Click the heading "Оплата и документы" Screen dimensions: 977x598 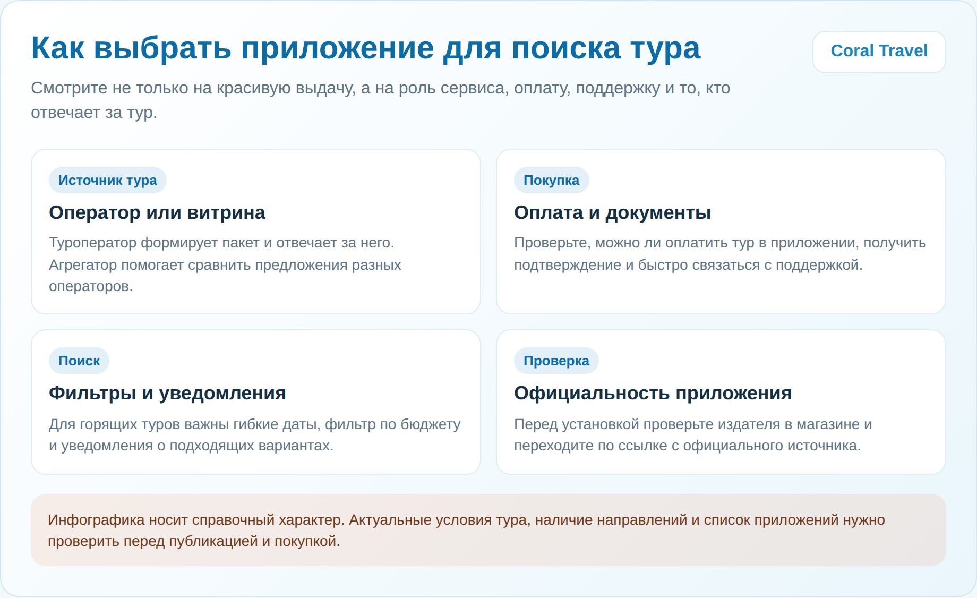[612, 212]
